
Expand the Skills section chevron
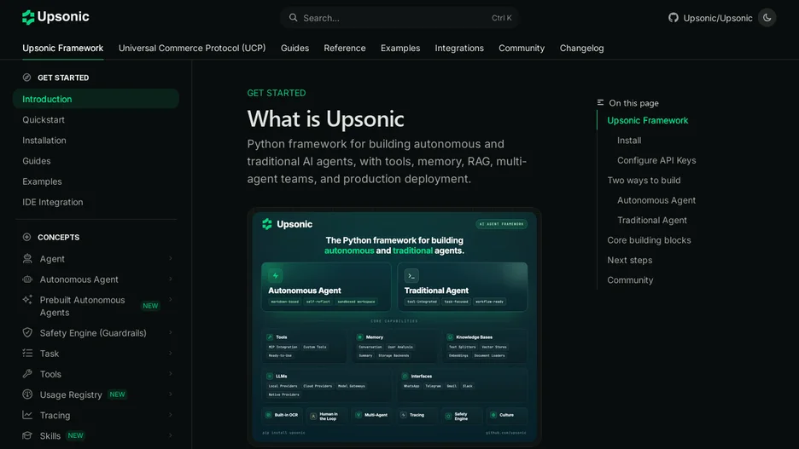(x=170, y=435)
